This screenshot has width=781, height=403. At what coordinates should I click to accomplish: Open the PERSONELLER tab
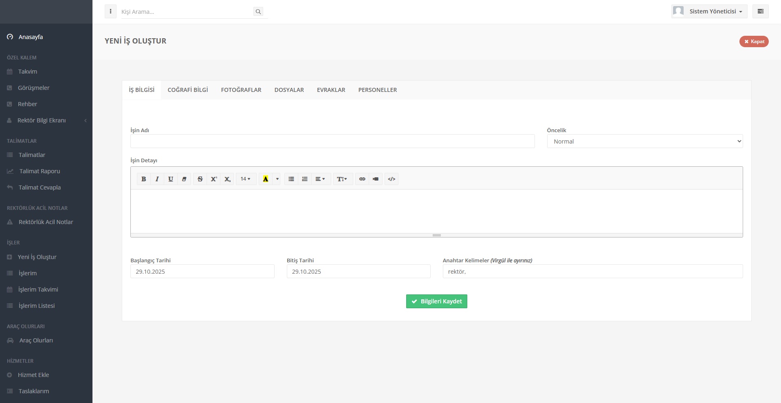click(377, 90)
